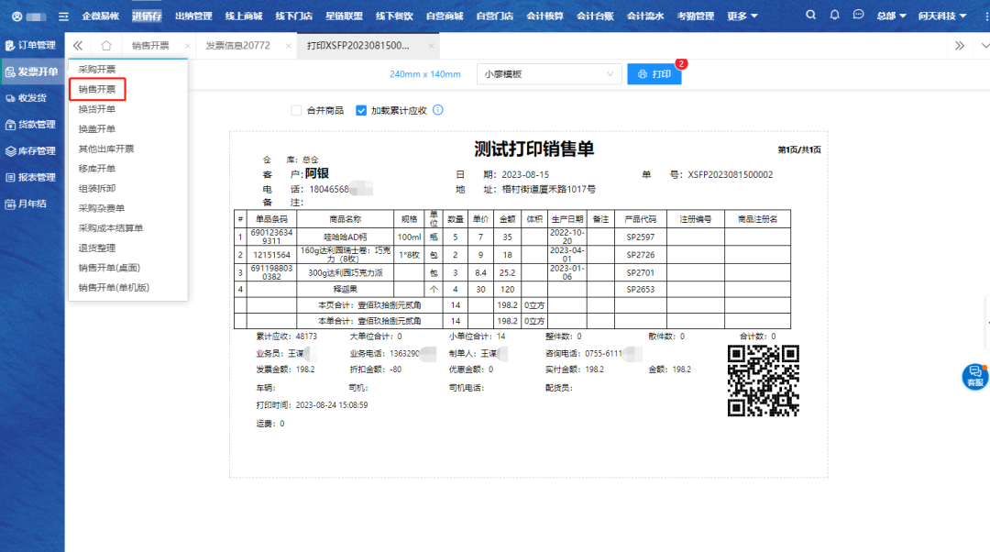Expand the 更多 top menu dropdown
The height and width of the screenshot is (552, 990).
[x=742, y=17]
